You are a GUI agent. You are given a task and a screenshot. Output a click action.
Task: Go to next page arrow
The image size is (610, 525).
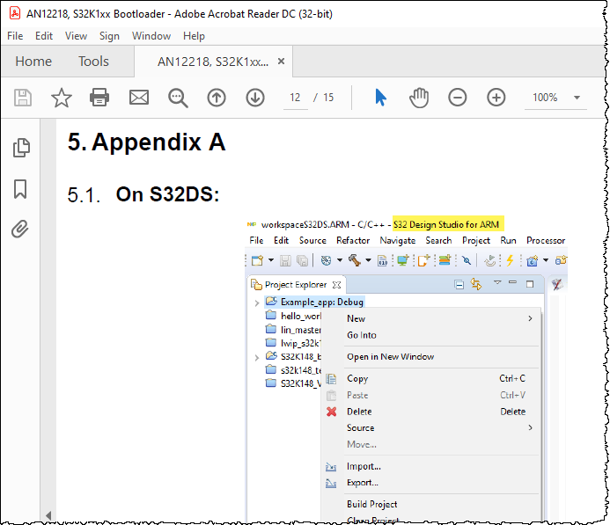pos(255,98)
